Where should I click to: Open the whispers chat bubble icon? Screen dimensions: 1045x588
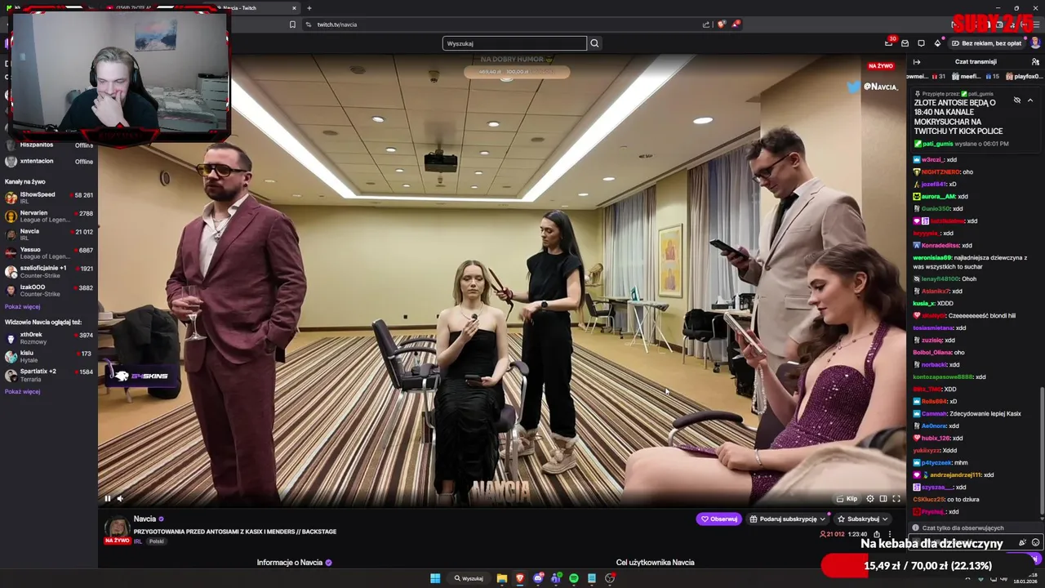[x=921, y=43]
